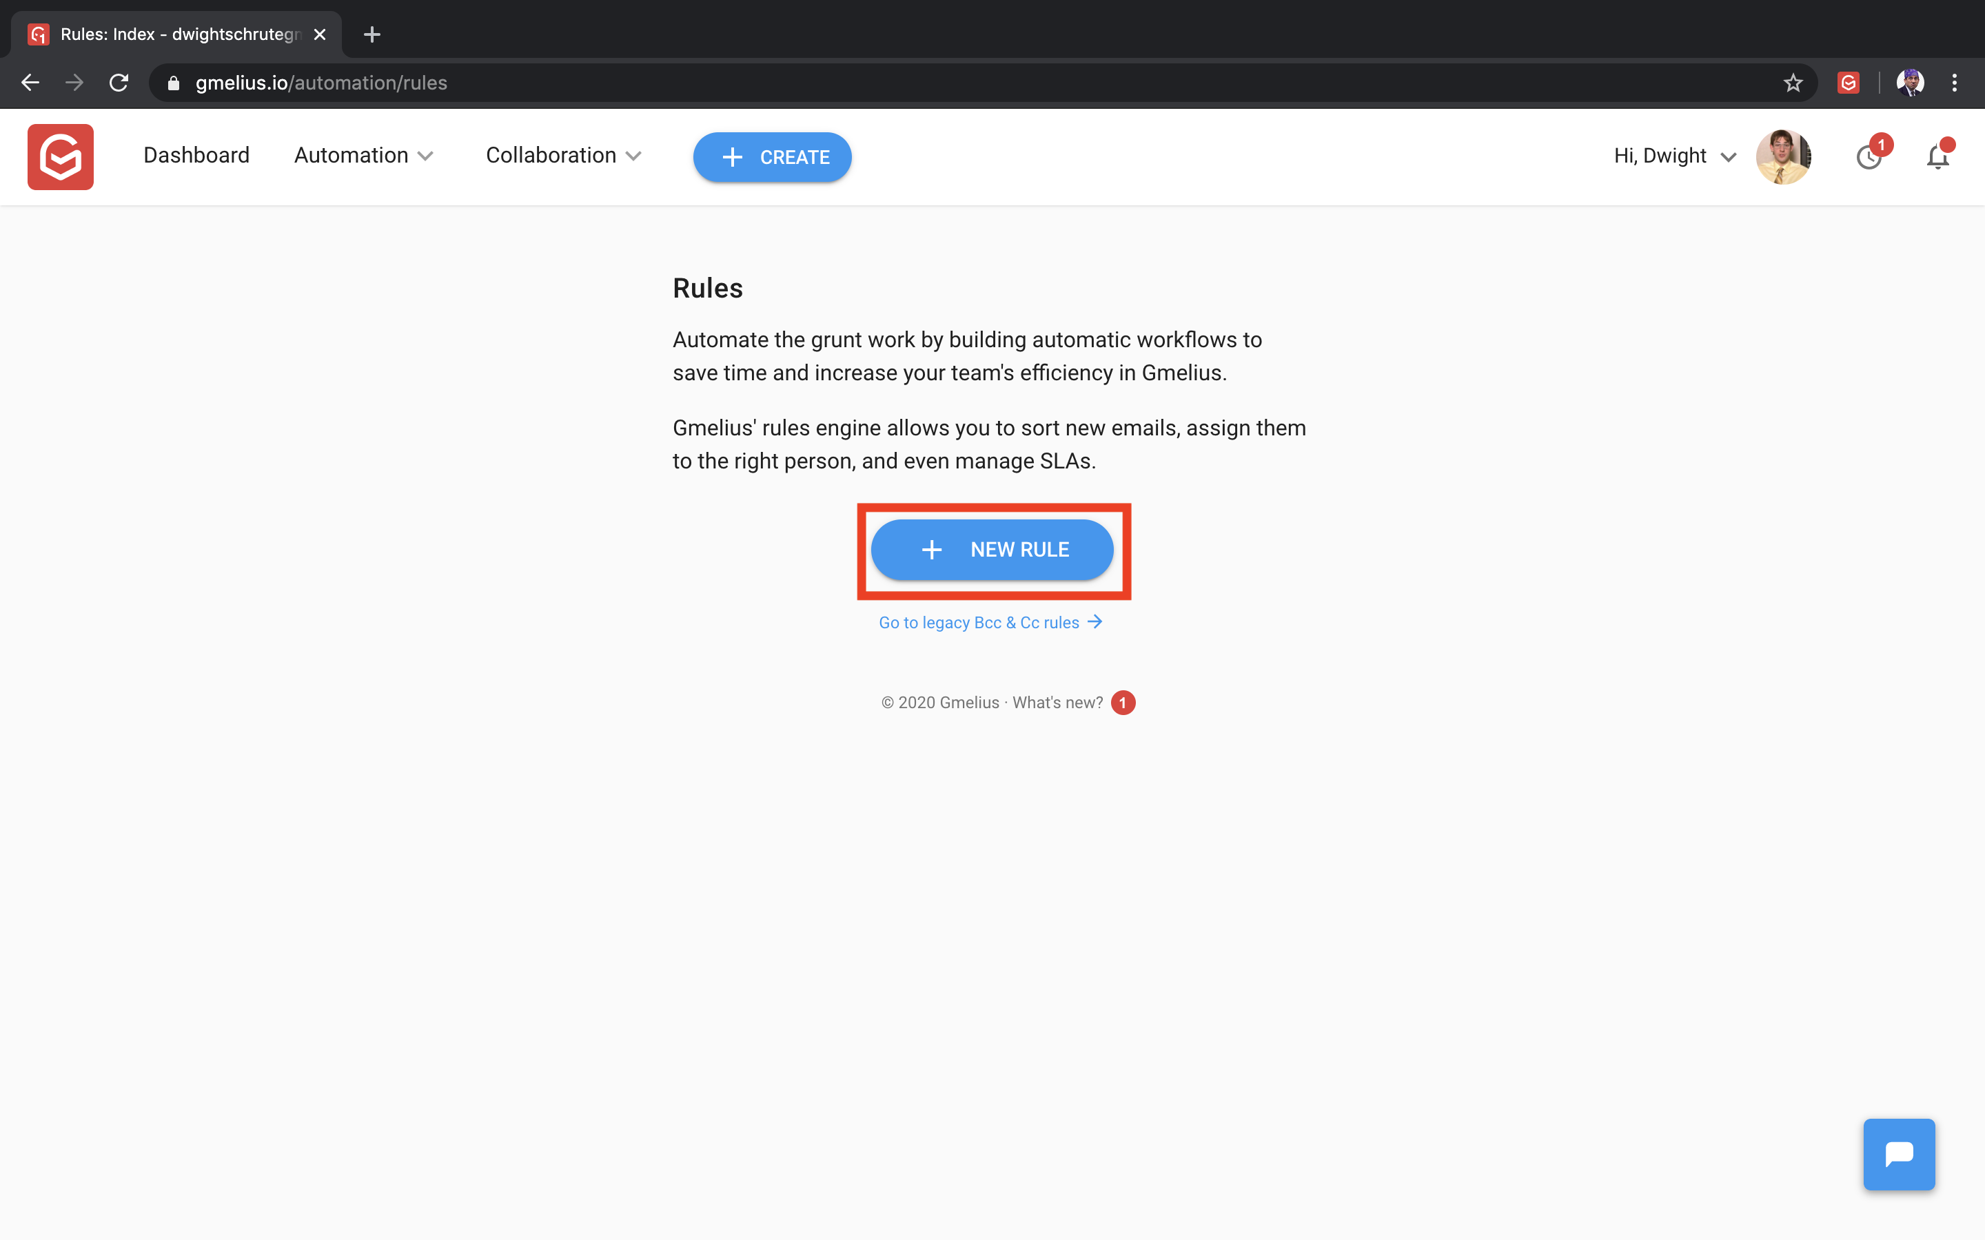Viewport: 1985px width, 1240px height.
Task: Close the Rules: Index tab
Action: click(x=320, y=34)
